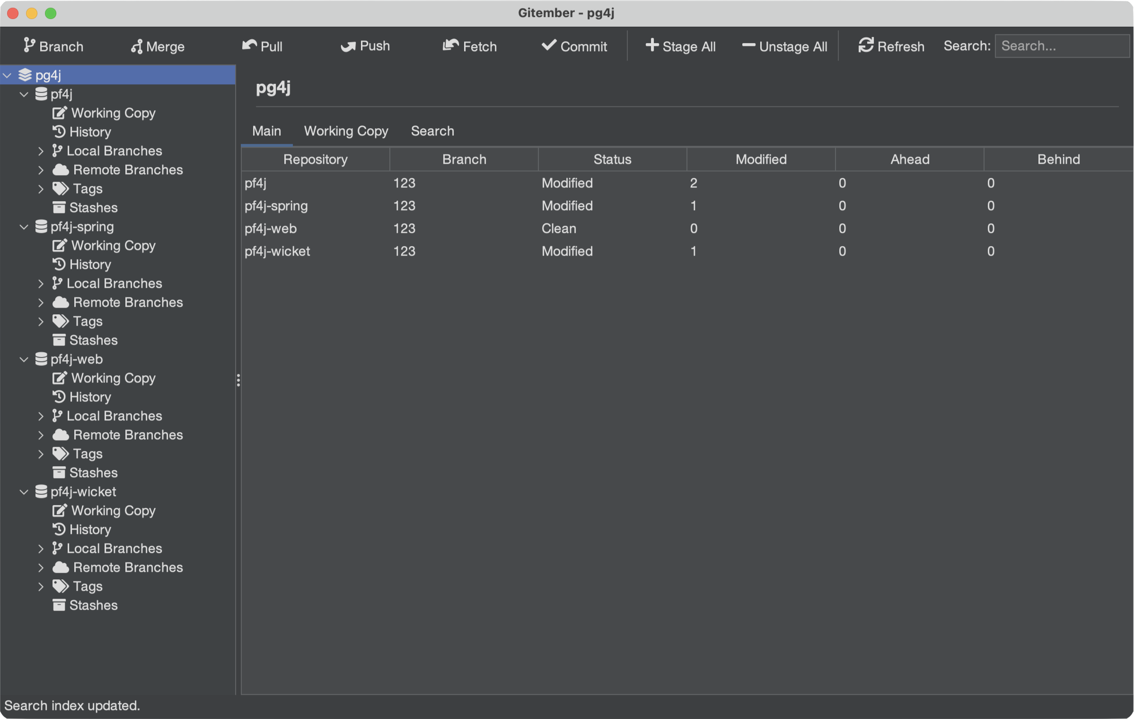Sort by the Behind column header
Viewport: 1134px width, 719px height.
coord(1059,160)
